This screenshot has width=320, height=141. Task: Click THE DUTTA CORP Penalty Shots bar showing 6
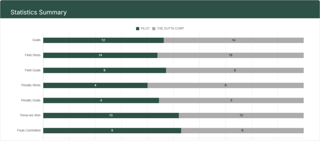[225, 85]
